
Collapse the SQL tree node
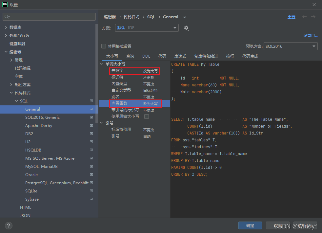[x=17, y=101]
